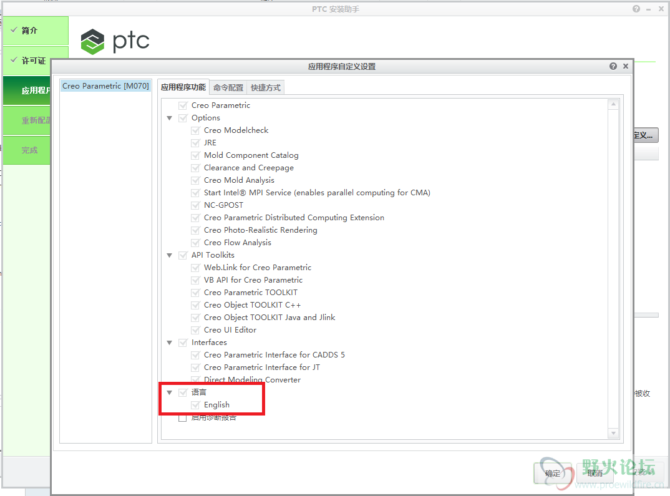This screenshot has height=496, width=670.
Task: Switch to the 应用程序功能 tab
Action: pos(183,87)
